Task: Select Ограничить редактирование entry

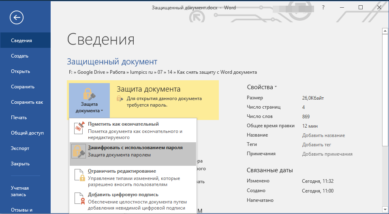Action: coord(133,178)
